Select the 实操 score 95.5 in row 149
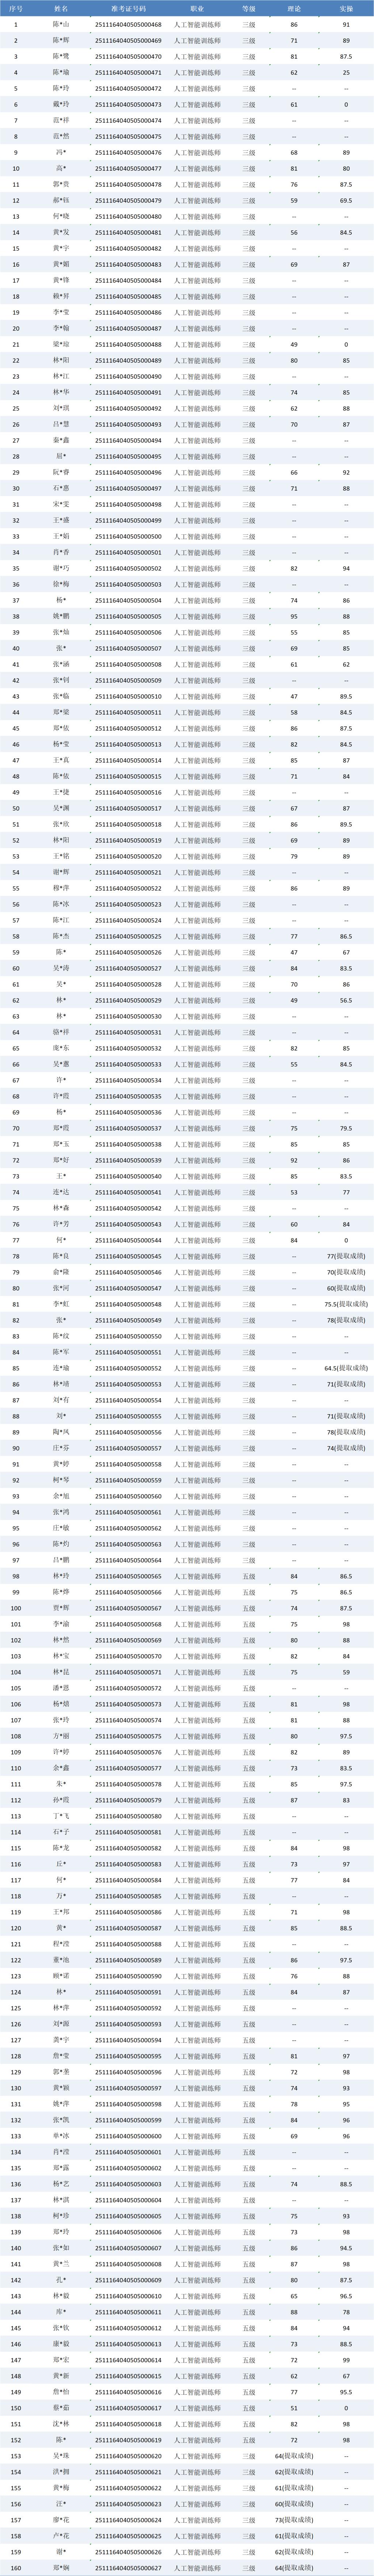The height and width of the screenshot is (2576, 374). pyautogui.click(x=346, y=2392)
